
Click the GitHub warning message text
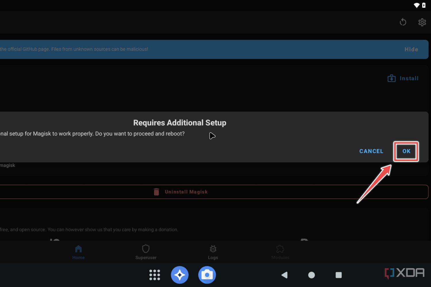tap(74, 49)
